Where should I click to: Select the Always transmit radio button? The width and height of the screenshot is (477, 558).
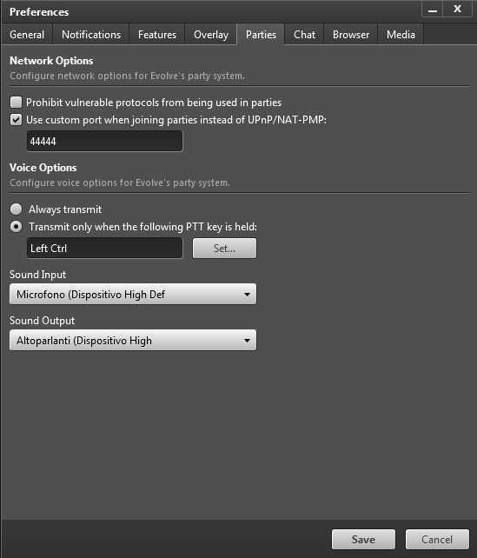pyautogui.click(x=16, y=209)
